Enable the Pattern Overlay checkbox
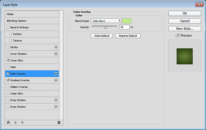This screenshot has height=130, width=206. point(8,87)
